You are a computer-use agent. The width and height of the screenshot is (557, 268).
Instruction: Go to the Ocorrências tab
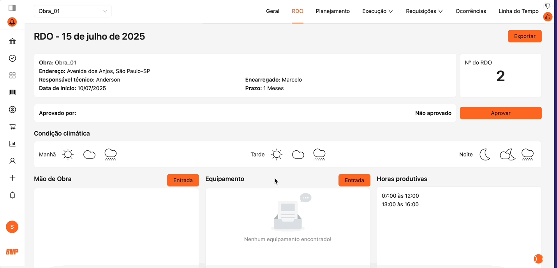(471, 11)
